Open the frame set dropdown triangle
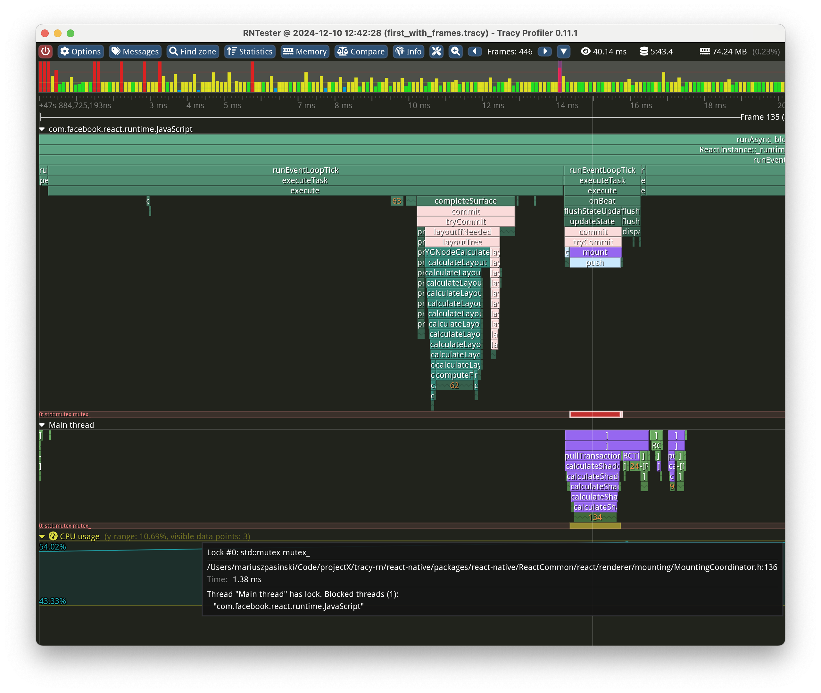The image size is (821, 693). [564, 52]
